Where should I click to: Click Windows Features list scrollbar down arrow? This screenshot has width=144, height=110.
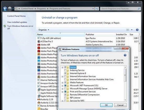[x=125, y=100]
